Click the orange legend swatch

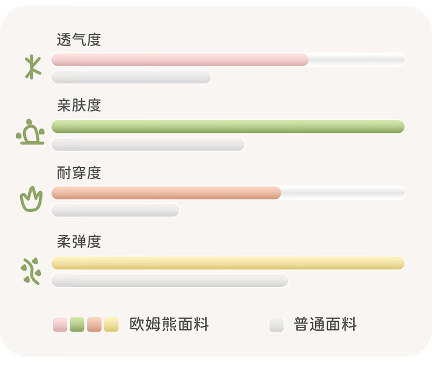click(x=94, y=325)
